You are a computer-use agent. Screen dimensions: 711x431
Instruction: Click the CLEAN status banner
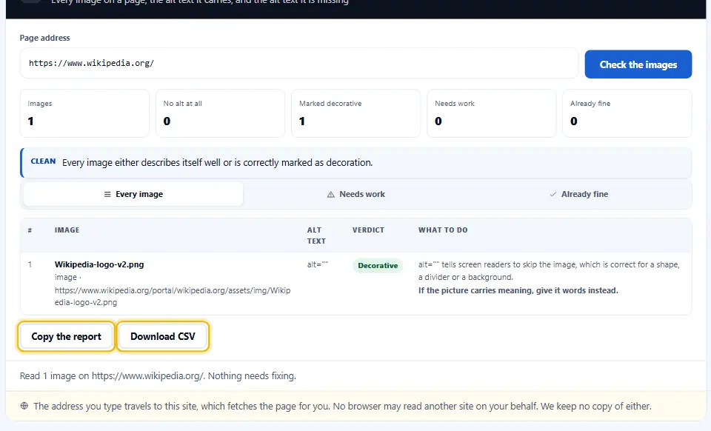[x=356, y=163]
